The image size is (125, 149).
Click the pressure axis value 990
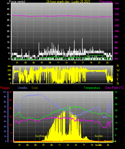(x=116, y=42)
